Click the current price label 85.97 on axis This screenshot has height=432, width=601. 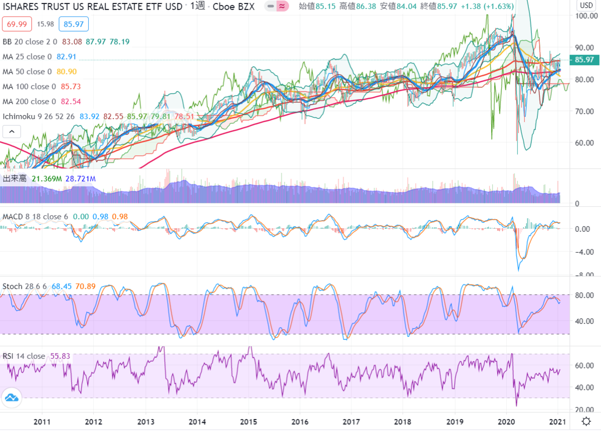[x=584, y=60]
